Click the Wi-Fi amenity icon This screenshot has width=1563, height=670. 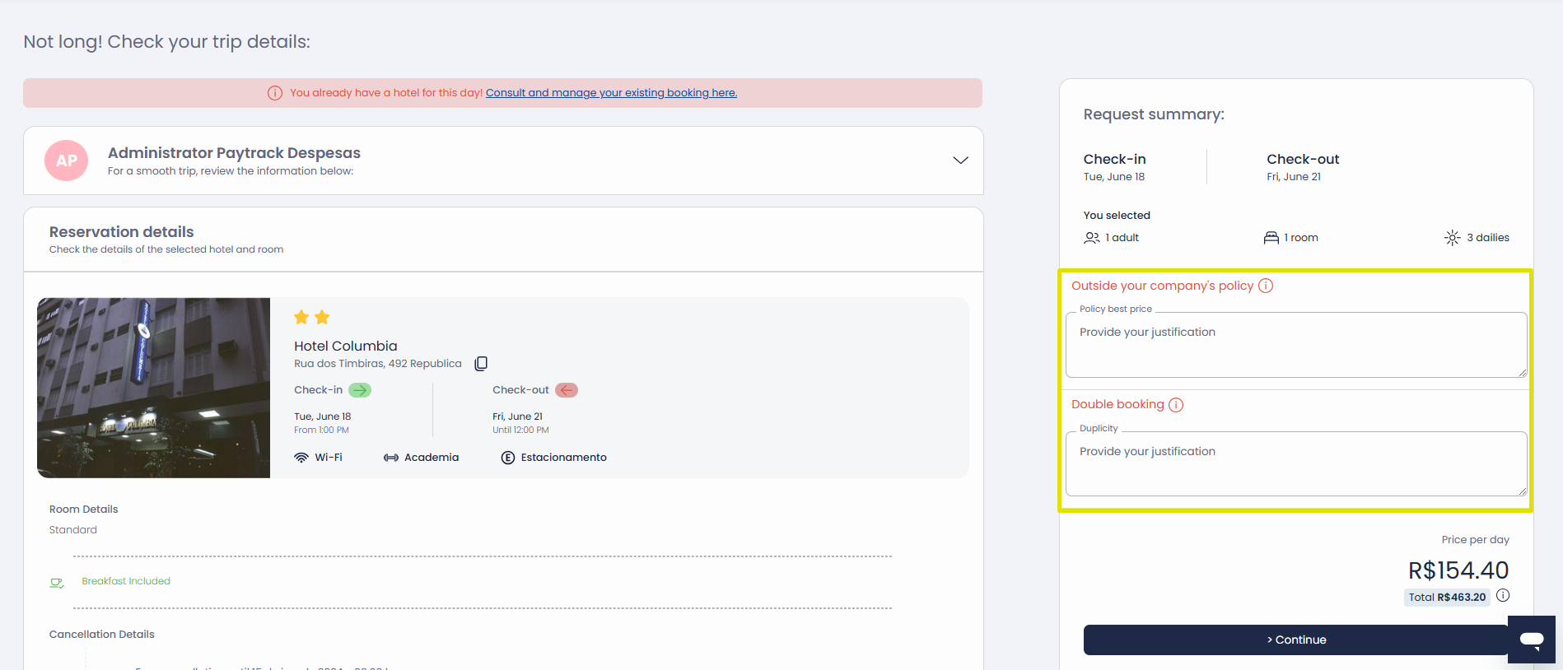click(301, 458)
